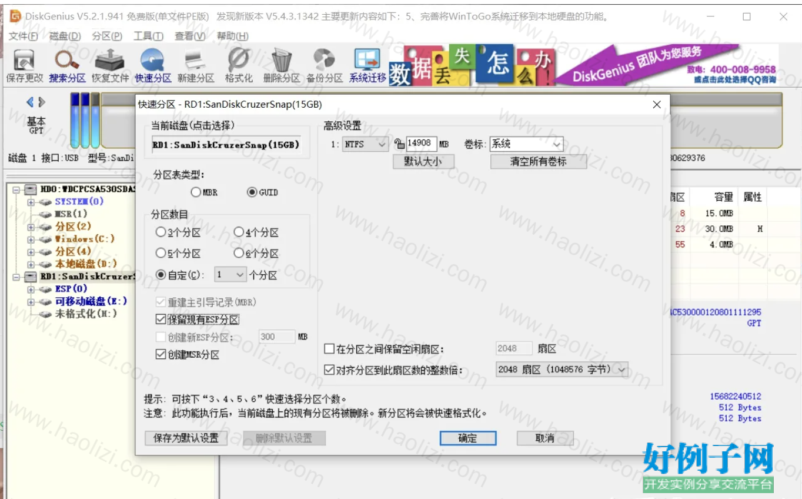802x499 pixels.
Task: Open the Tools (工具) menu
Action: (x=148, y=36)
